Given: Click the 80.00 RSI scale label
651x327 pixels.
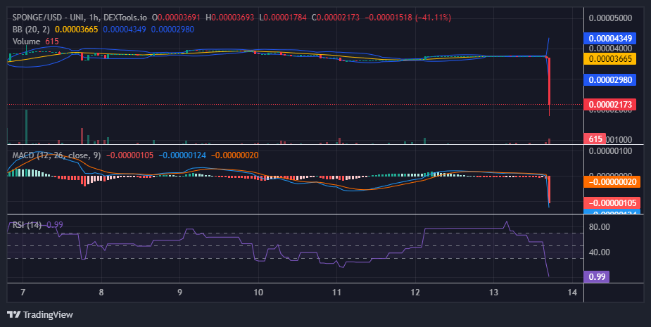Looking at the screenshot, I should pos(599,226).
